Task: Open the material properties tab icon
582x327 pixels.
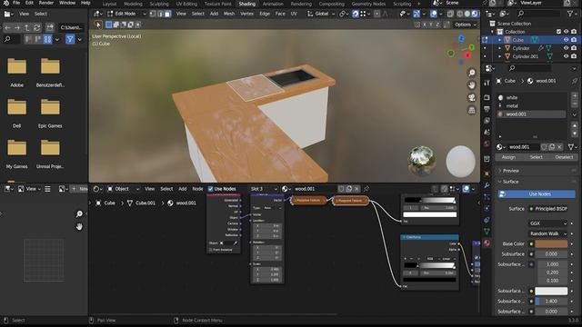Action: coord(487,243)
